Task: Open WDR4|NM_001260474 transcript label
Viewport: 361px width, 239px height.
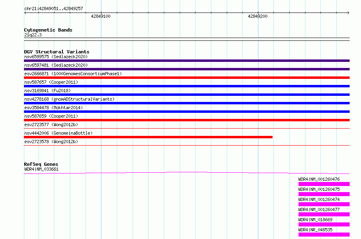Action: (319, 199)
